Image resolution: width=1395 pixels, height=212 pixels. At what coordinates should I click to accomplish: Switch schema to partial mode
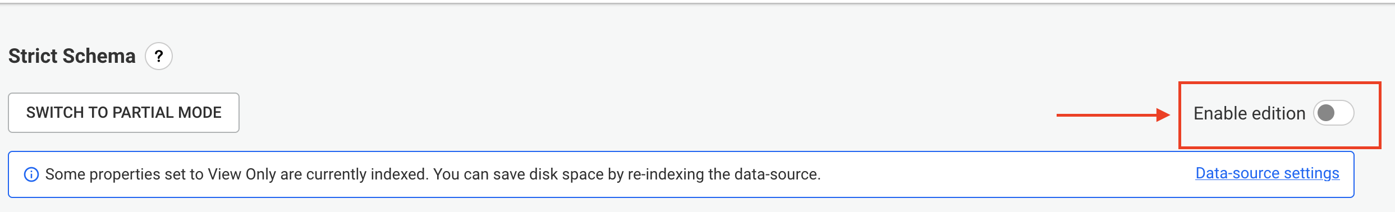click(123, 113)
